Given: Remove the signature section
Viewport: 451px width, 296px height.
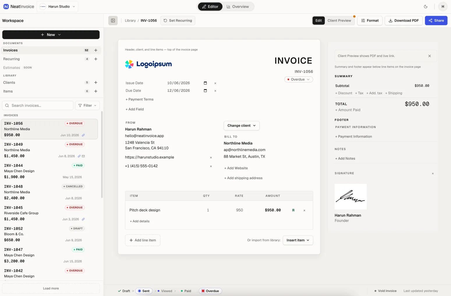Looking at the screenshot, I should coord(433,174).
